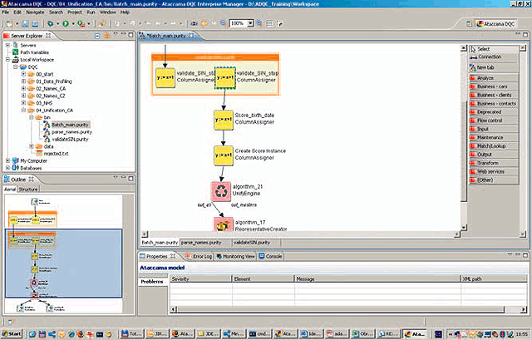The height and width of the screenshot is (340, 532).
Task: Expand the Servers tree node
Action: pos(7,45)
